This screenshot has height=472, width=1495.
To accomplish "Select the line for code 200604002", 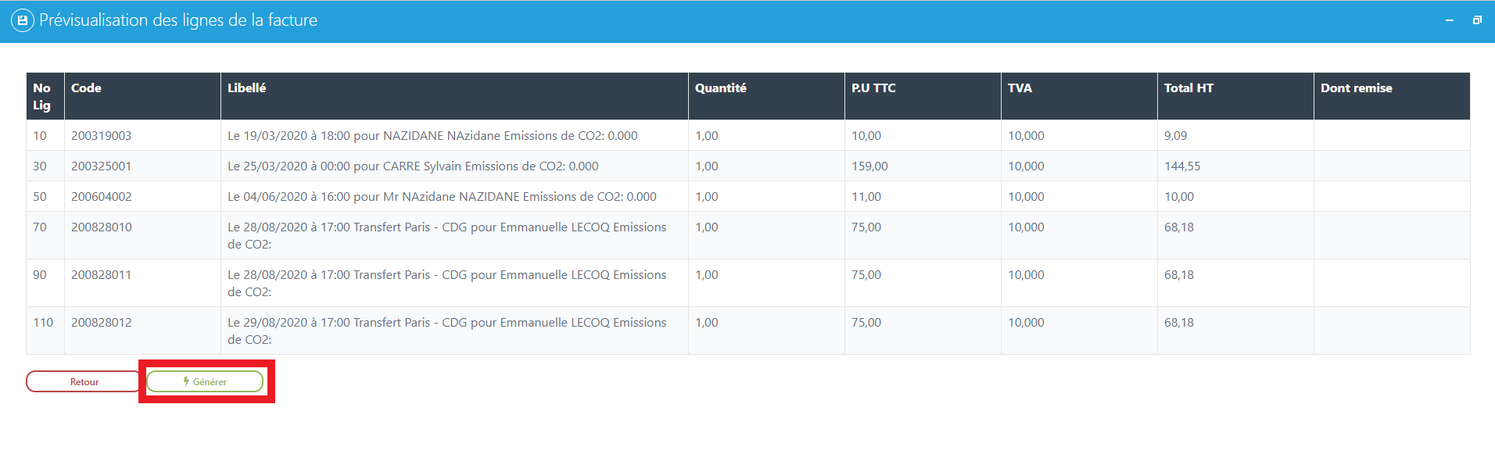I will (x=101, y=197).
